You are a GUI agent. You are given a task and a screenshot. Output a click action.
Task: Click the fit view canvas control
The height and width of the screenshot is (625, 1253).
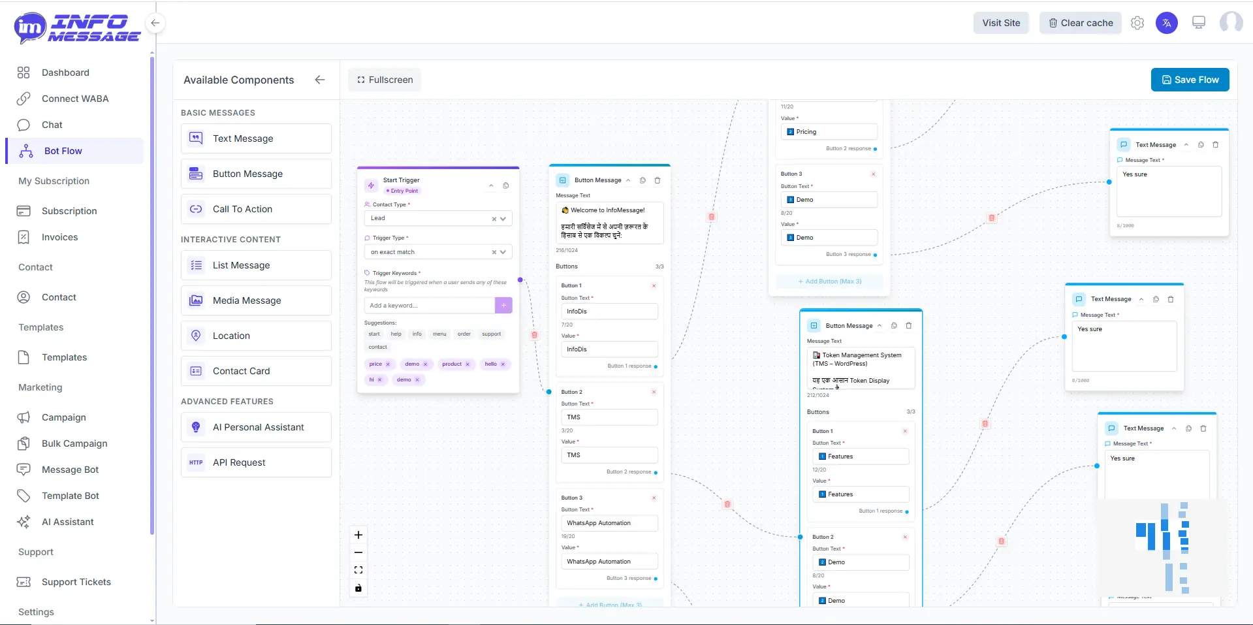point(358,570)
